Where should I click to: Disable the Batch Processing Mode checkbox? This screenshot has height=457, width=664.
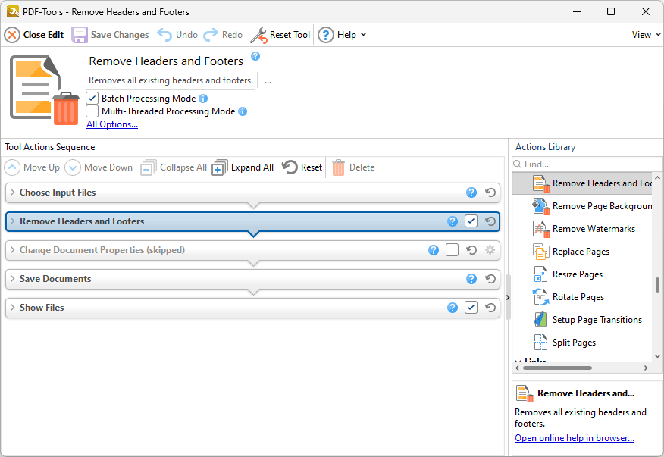tap(92, 99)
